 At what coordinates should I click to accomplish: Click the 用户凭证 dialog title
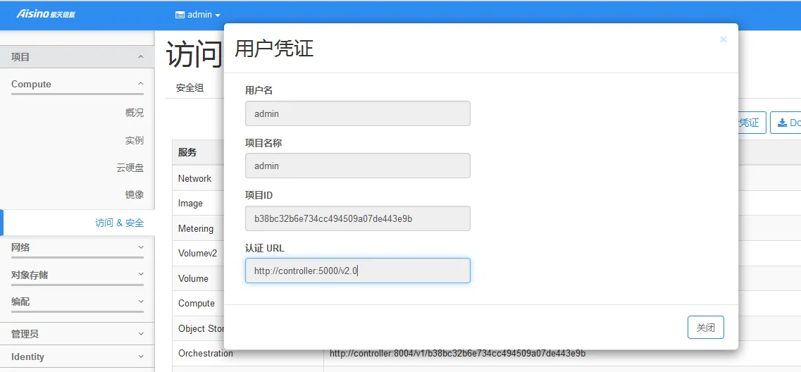coord(274,49)
